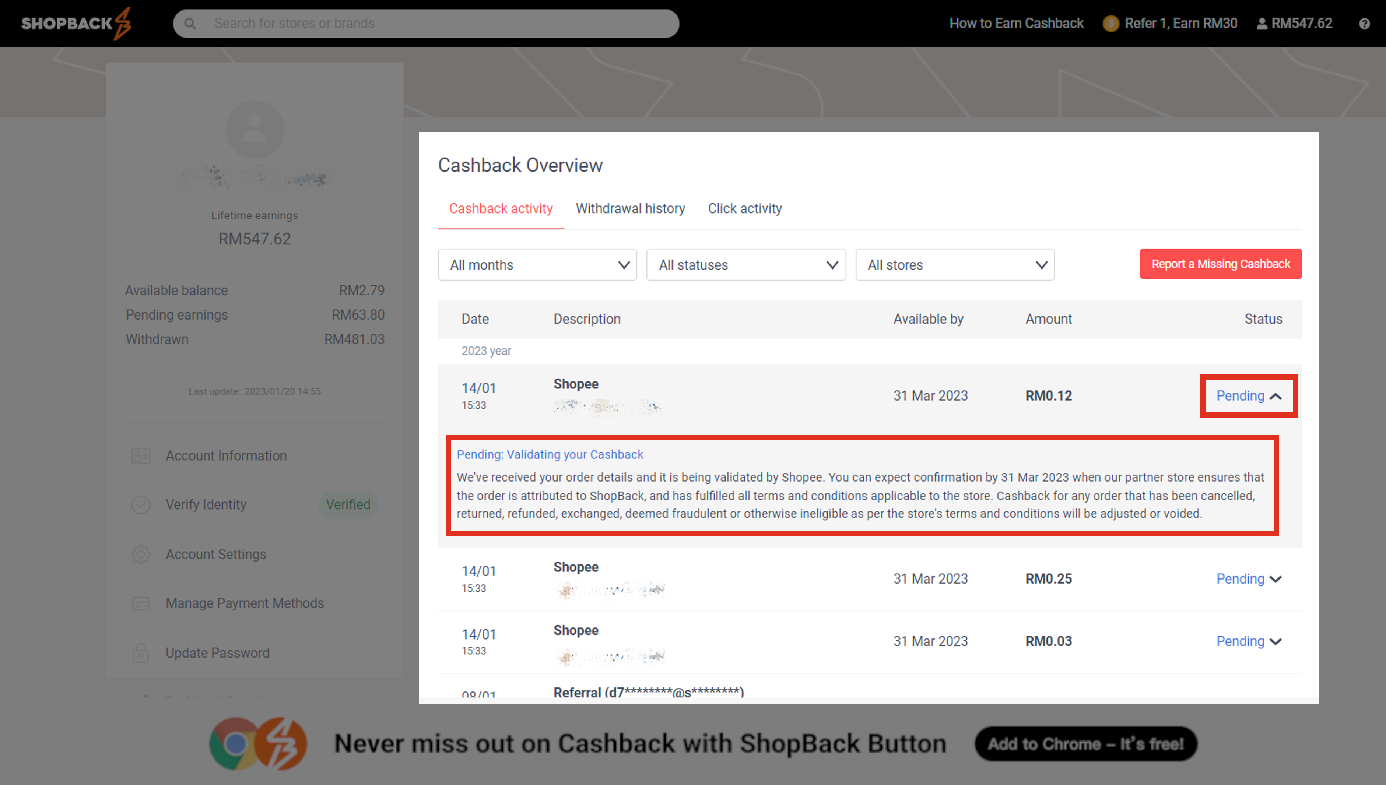Click the RM0.03 amount
The height and width of the screenshot is (785, 1386).
click(1048, 641)
